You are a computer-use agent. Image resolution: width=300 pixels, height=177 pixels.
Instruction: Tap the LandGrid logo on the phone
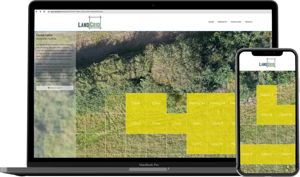tap(267, 63)
